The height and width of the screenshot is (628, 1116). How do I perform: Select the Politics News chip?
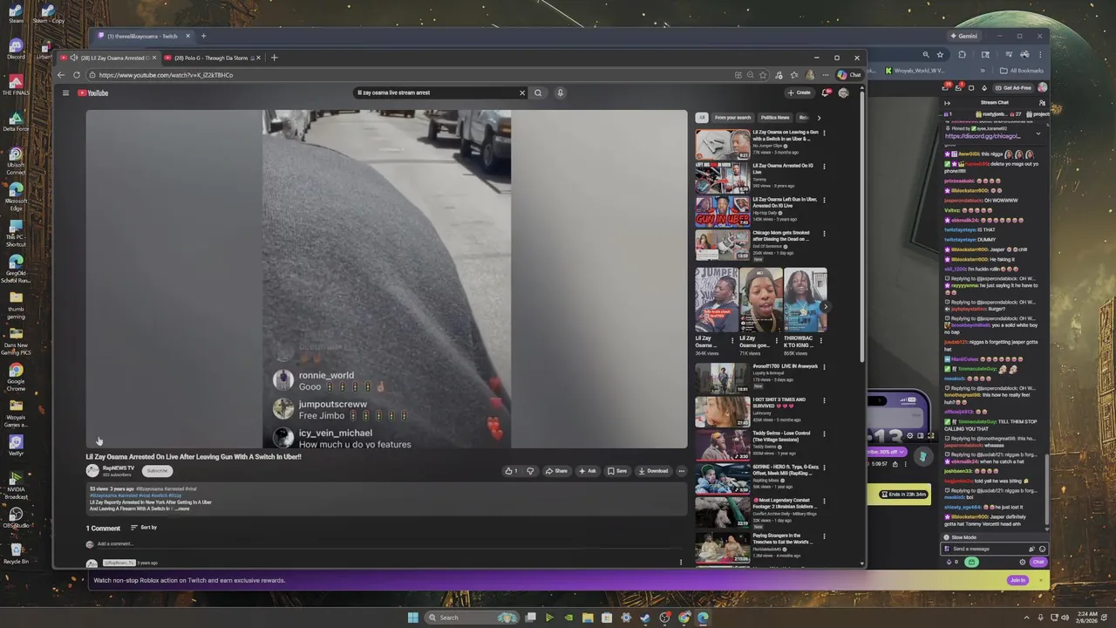[x=775, y=118]
